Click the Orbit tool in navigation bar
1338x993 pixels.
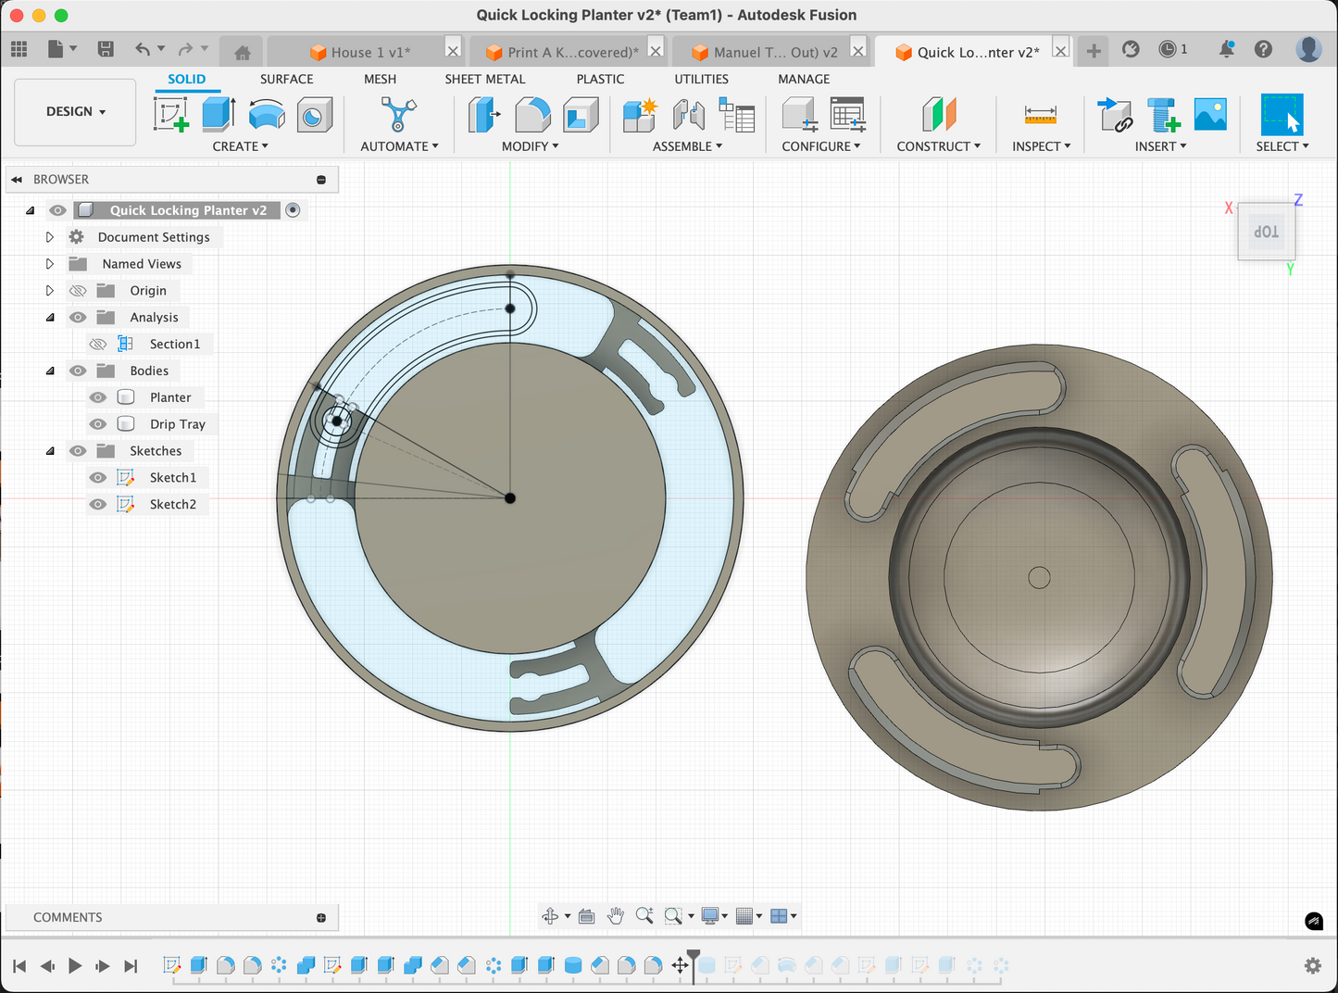tap(550, 916)
